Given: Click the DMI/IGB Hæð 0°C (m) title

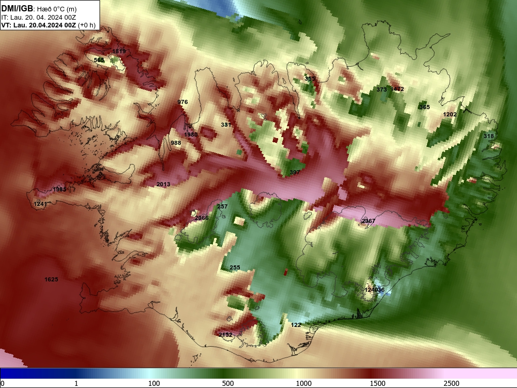Looking at the screenshot, I should click(39, 9).
